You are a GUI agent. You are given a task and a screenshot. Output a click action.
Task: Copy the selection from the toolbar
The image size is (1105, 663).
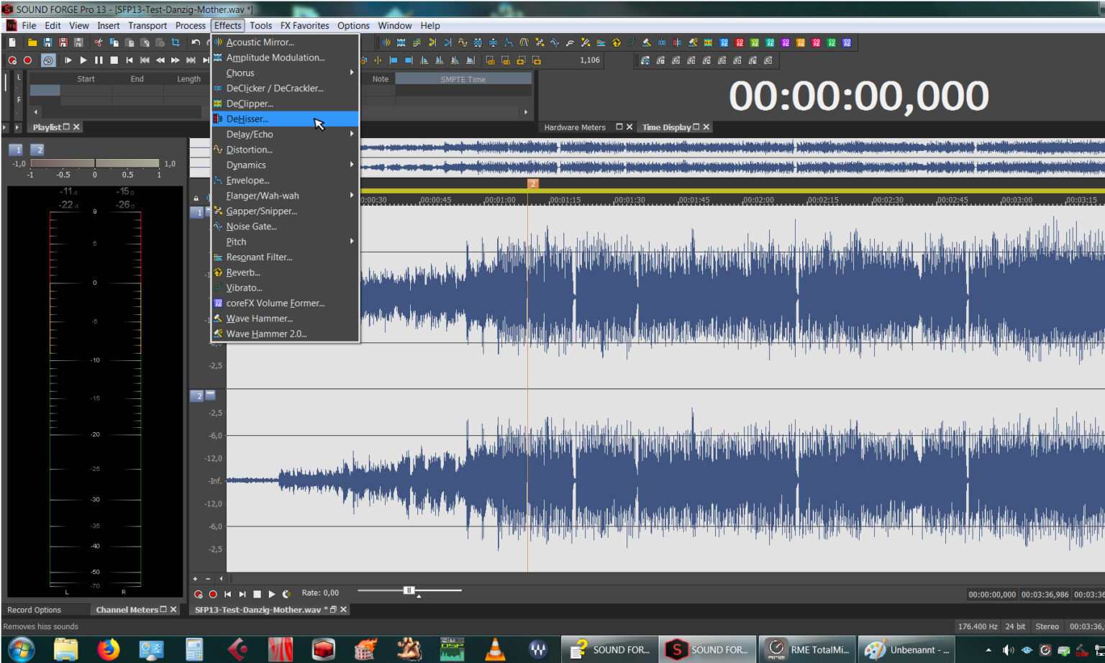114,43
